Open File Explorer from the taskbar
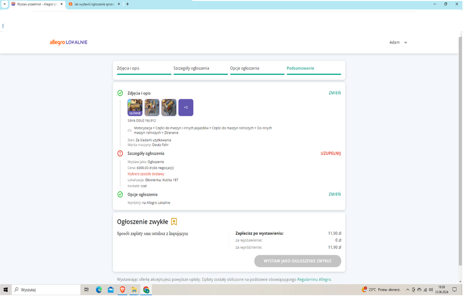This screenshot has width=464, height=298. pyautogui.click(x=134, y=290)
